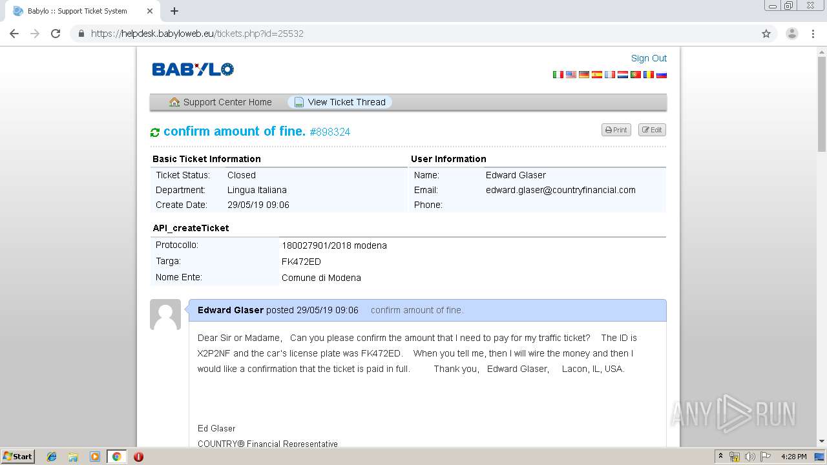
Task: Click the Ed Glaser signature line
Action: point(216,428)
